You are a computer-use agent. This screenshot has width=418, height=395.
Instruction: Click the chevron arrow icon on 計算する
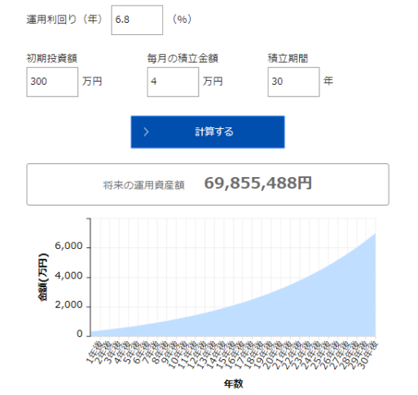tap(146, 132)
